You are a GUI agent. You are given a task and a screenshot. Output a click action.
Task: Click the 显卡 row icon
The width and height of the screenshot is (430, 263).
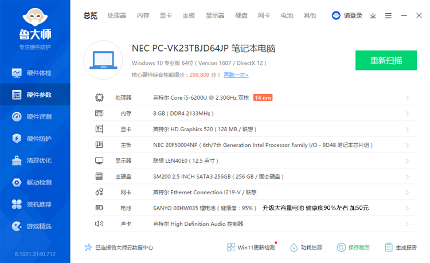(x=99, y=129)
